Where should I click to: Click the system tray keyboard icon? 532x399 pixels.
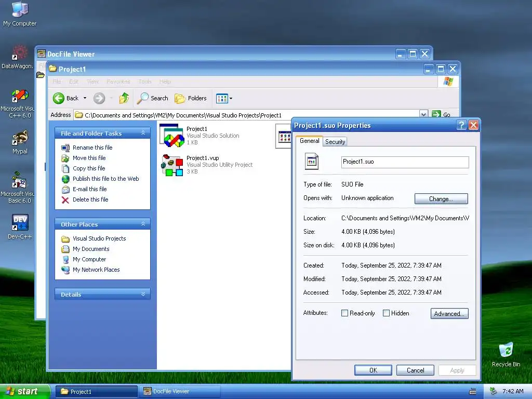(x=473, y=392)
